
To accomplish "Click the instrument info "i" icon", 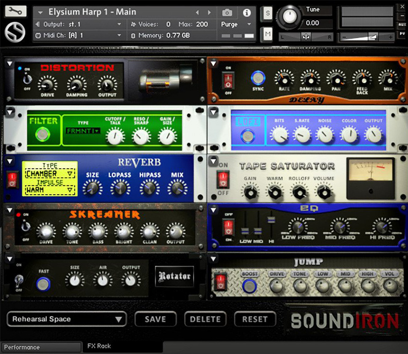I will [246, 13].
